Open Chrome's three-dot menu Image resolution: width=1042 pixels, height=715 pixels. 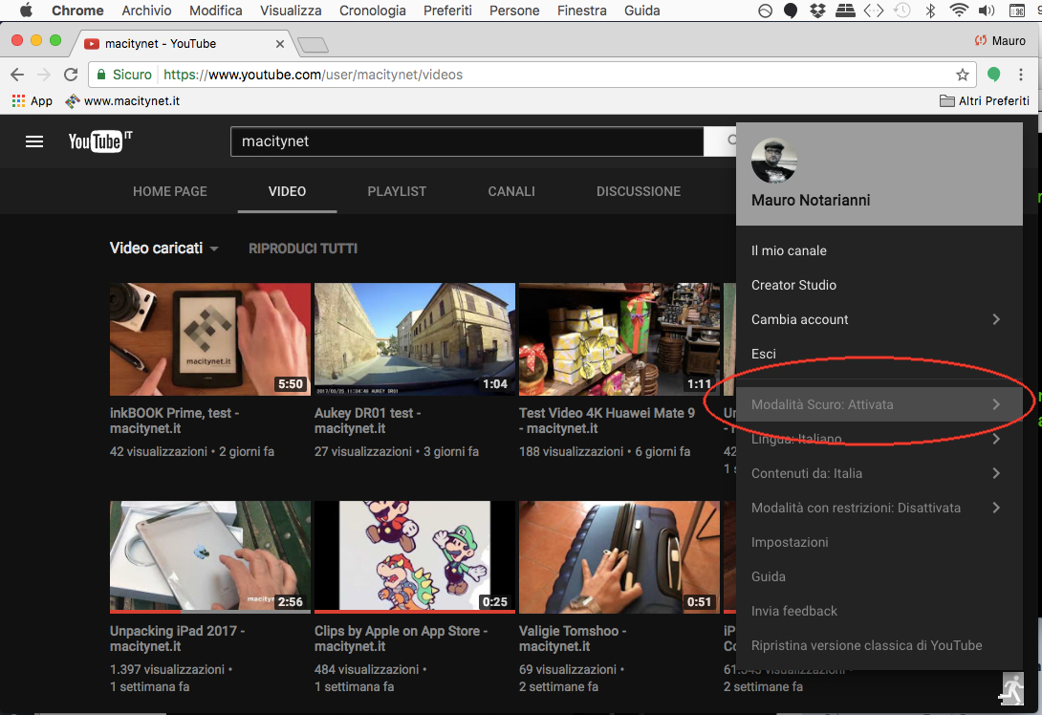point(1021,75)
